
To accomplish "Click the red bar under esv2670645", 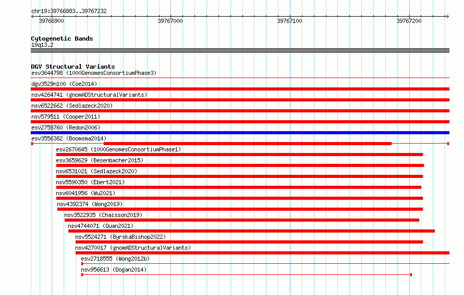I will (x=239, y=155).
